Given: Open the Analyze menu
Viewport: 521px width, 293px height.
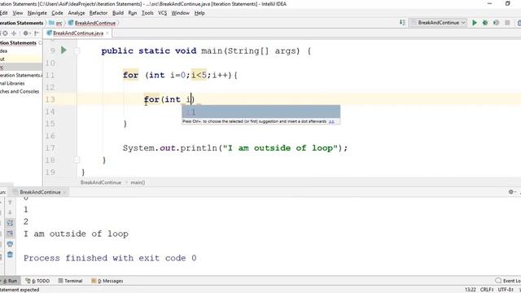Looking at the screenshot, I should (77, 13).
